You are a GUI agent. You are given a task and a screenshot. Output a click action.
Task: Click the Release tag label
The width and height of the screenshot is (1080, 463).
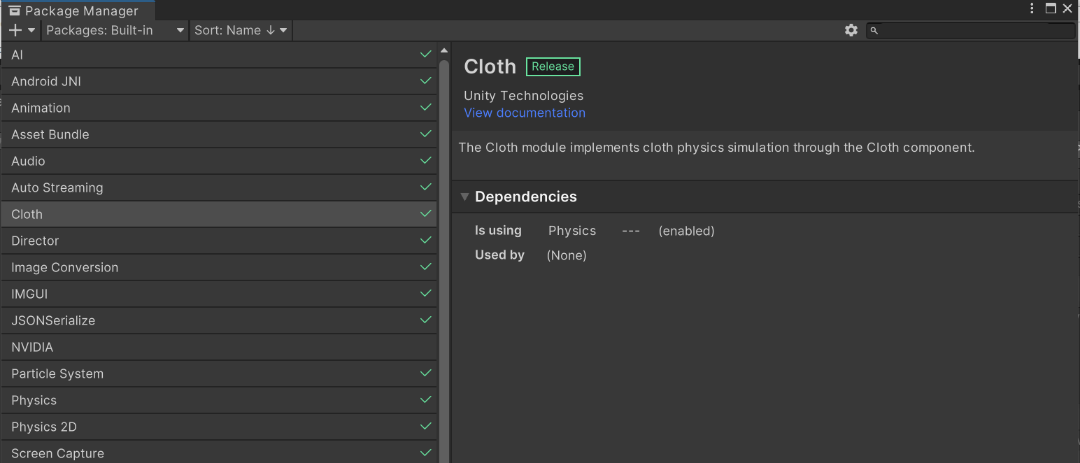(553, 66)
